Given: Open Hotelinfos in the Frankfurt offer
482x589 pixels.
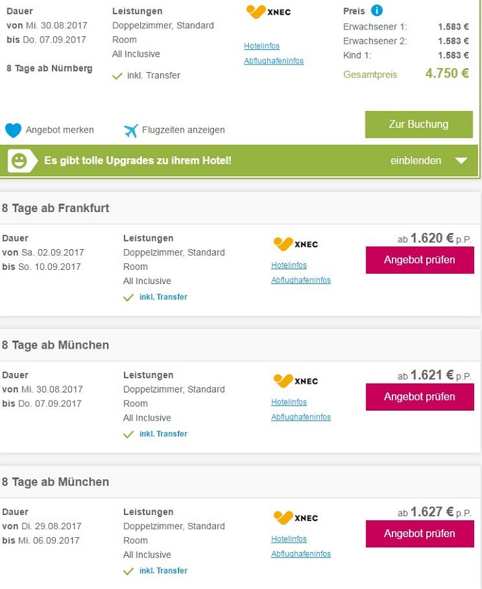Looking at the screenshot, I should [x=289, y=265].
